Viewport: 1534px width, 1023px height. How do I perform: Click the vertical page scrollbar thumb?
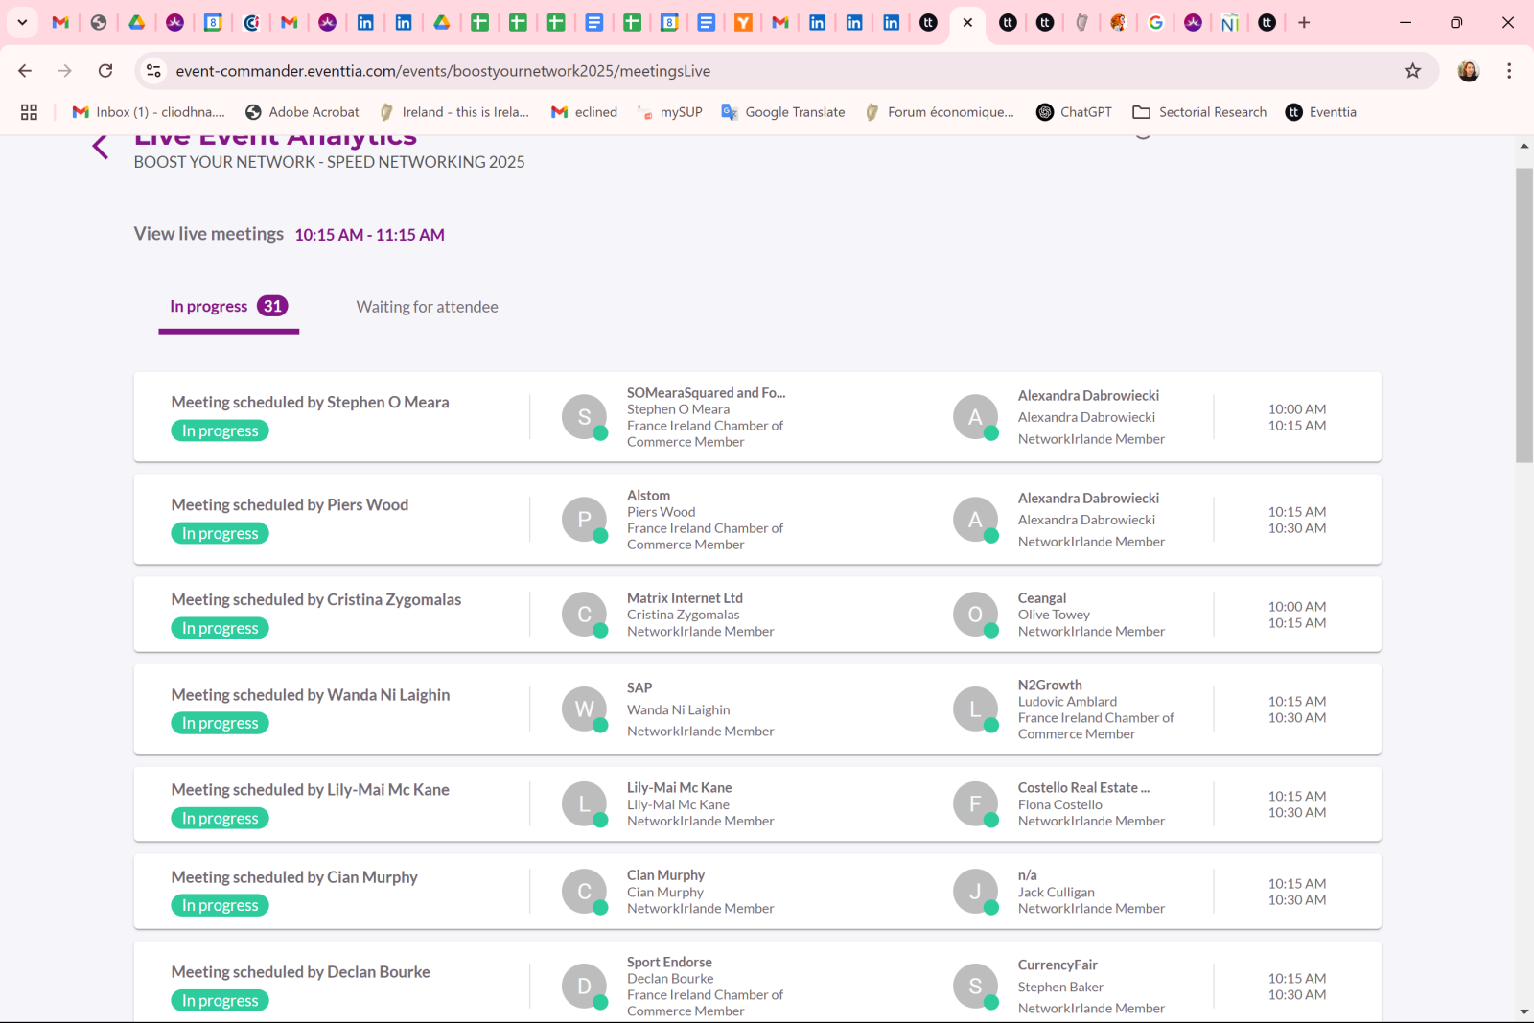click(1524, 315)
